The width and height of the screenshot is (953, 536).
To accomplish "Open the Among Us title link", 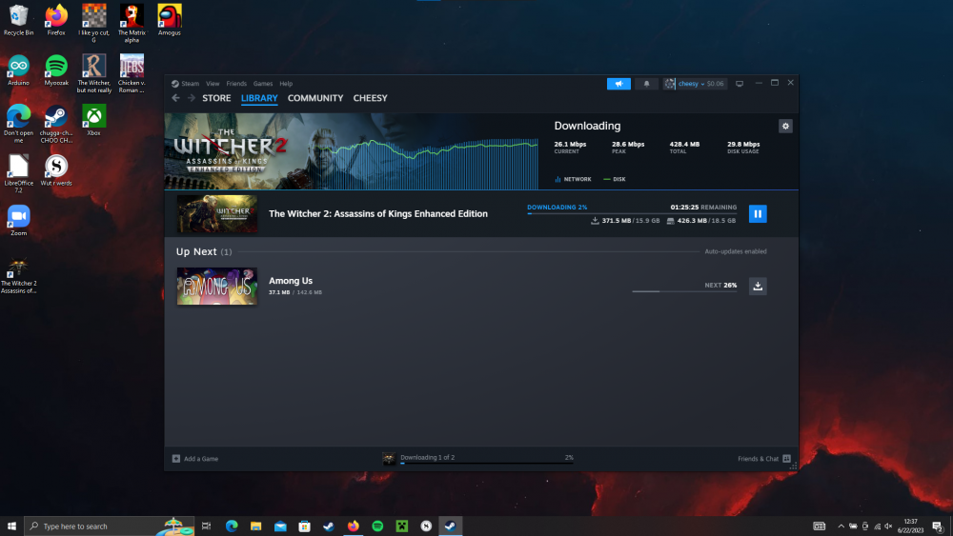I will coord(291,281).
